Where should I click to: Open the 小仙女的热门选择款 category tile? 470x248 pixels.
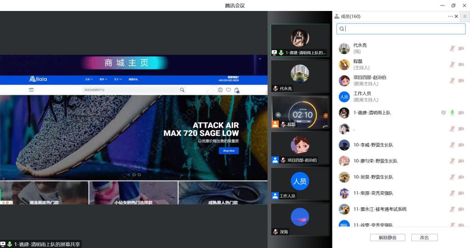pos(134,193)
